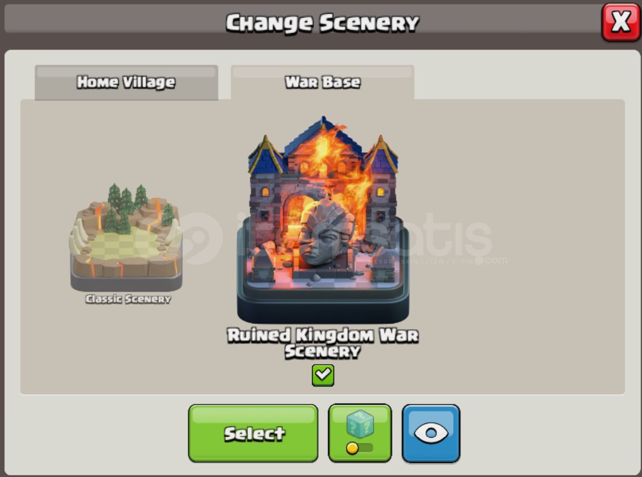Choose the Classic Scenery thumbnail
Image resolution: width=642 pixels, height=477 pixels.
pyautogui.click(x=126, y=237)
